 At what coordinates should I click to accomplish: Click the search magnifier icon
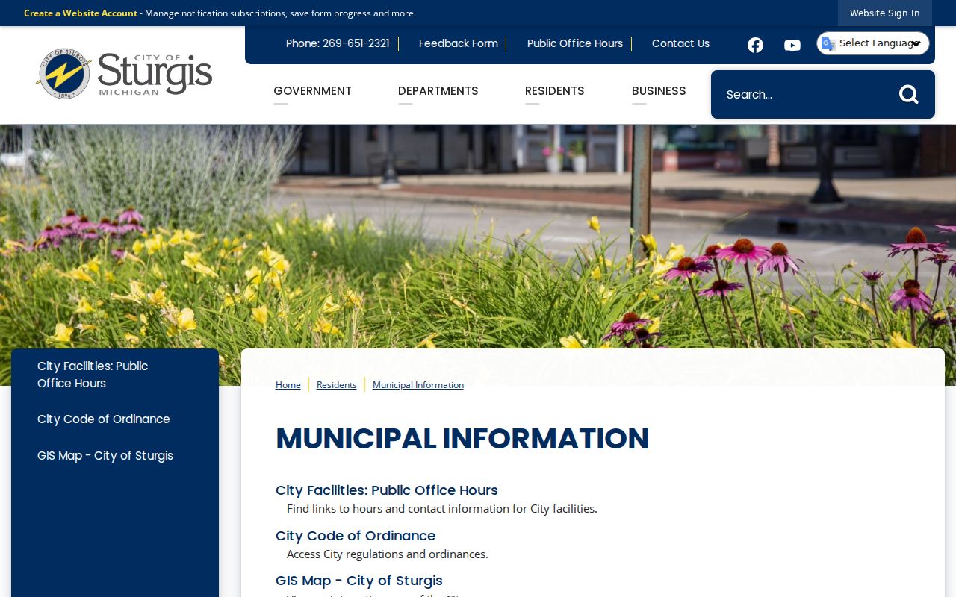(x=908, y=94)
